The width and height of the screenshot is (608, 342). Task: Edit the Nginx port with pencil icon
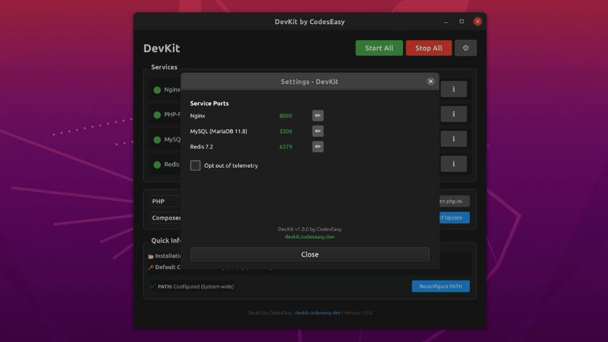pyautogui.click(x=317, y=115)
